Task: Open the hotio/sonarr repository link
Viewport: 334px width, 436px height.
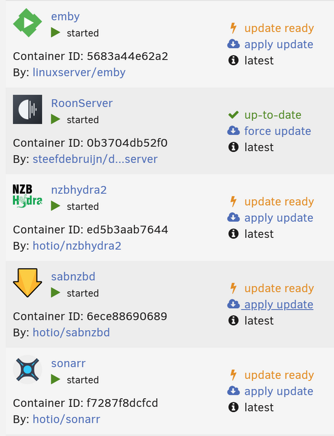Action: click(66, 419)
